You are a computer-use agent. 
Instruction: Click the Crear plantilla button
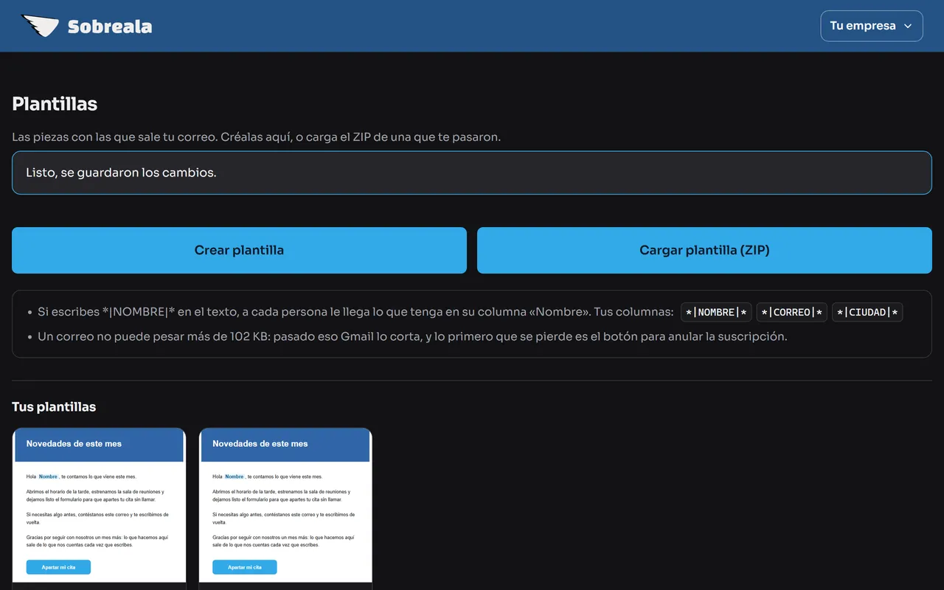[x=239, y=250]
